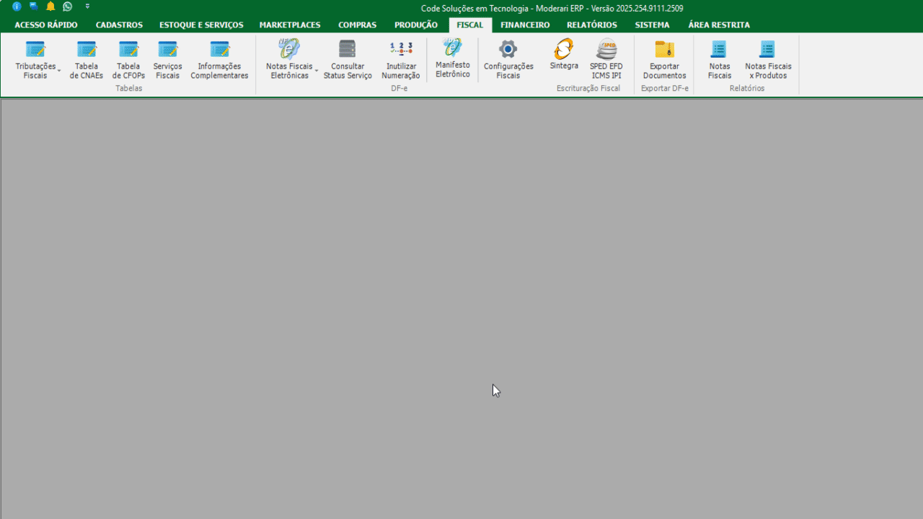Select the FISCAL tab
Screen dimensions: 923x519
point(470,25)
